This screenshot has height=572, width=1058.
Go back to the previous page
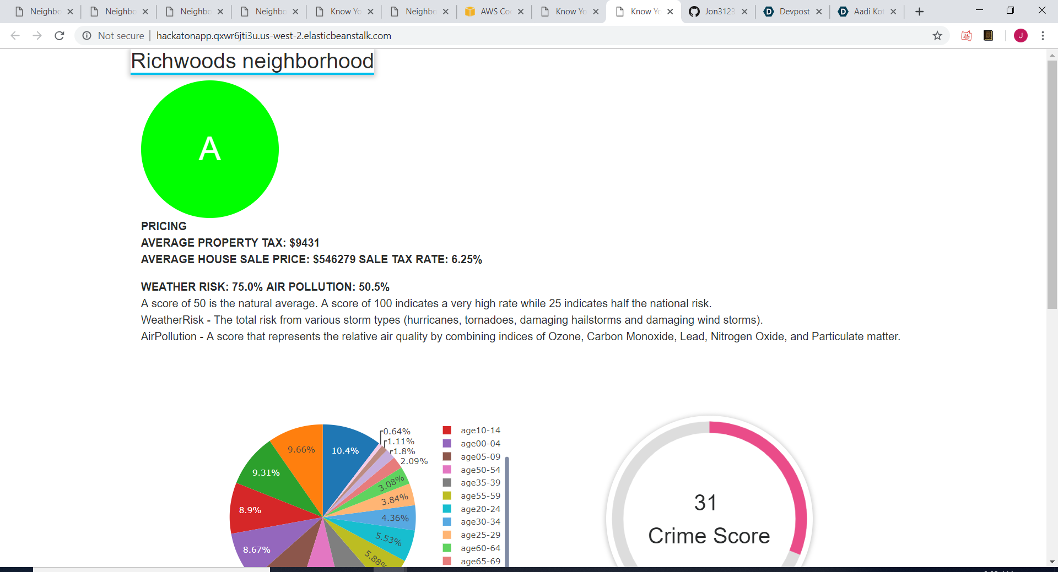coord(15,36)
